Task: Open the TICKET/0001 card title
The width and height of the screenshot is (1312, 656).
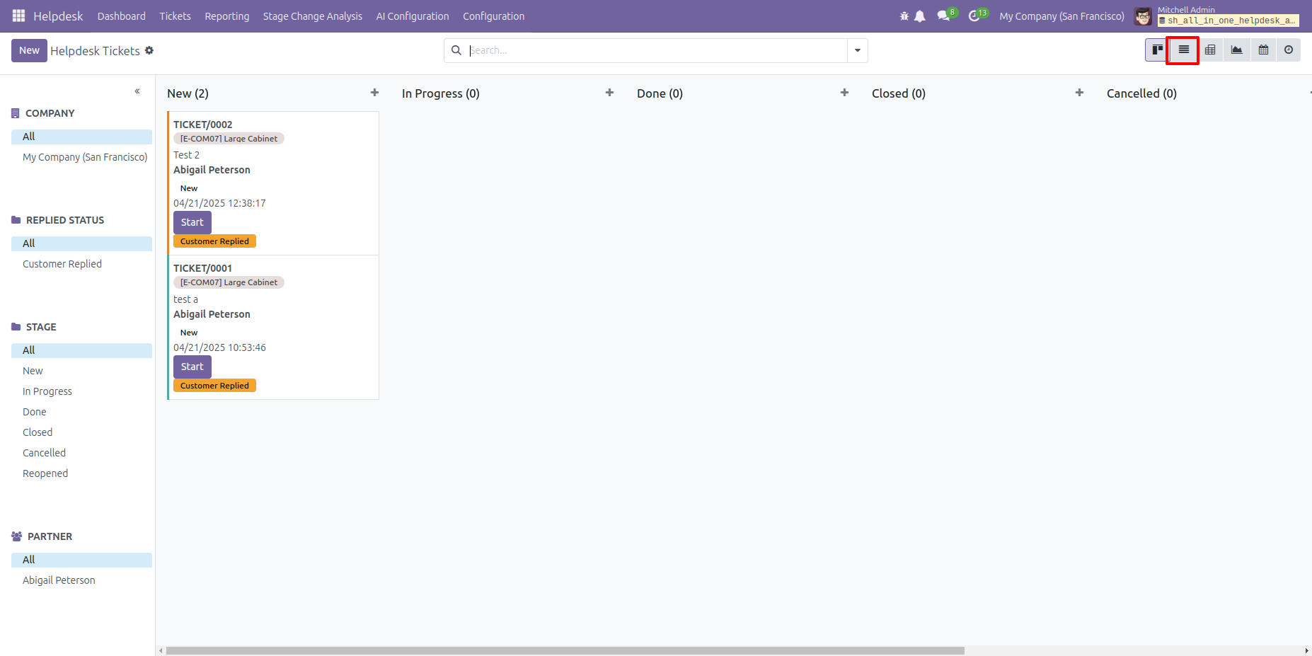Action: tap(203, 268)
